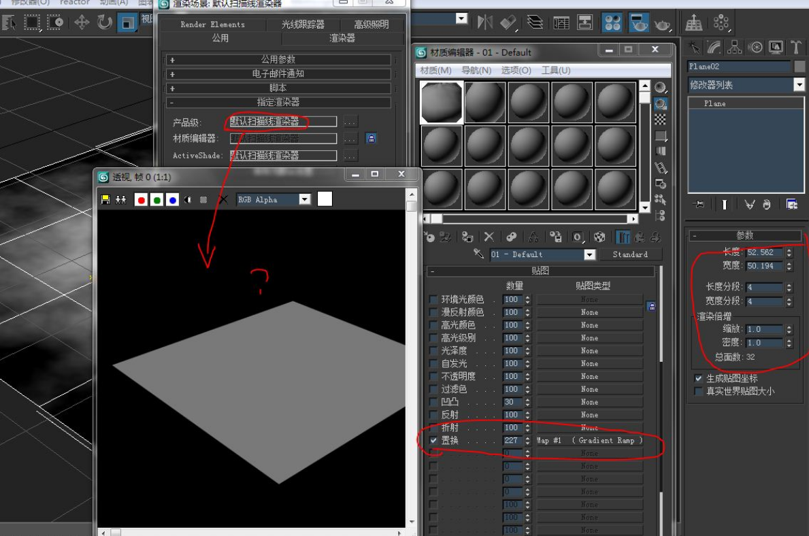Screen dimensions: 809x536
Task: Click the Align tool icon
Action: coord(509,22)
